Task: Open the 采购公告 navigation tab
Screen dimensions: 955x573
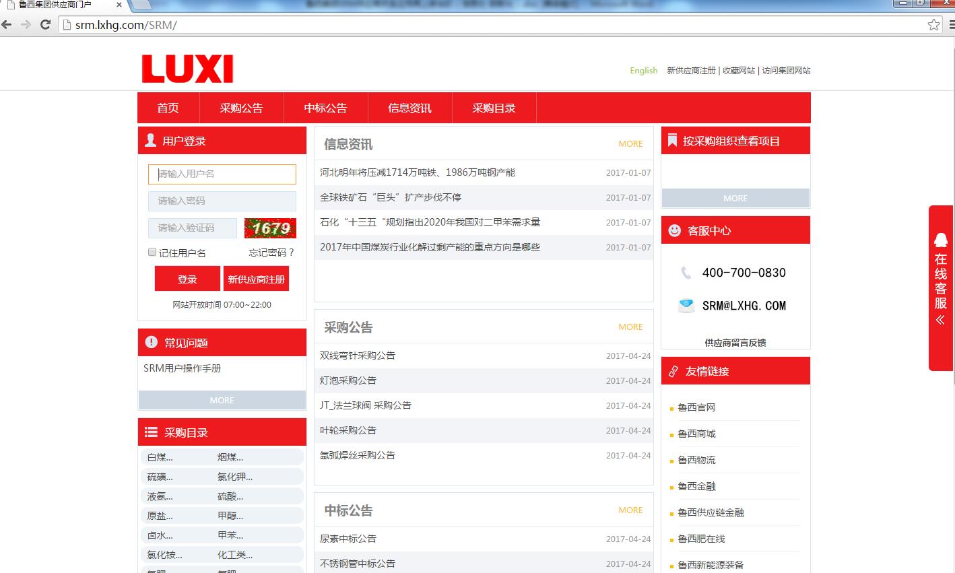Action: pos(241,108)
